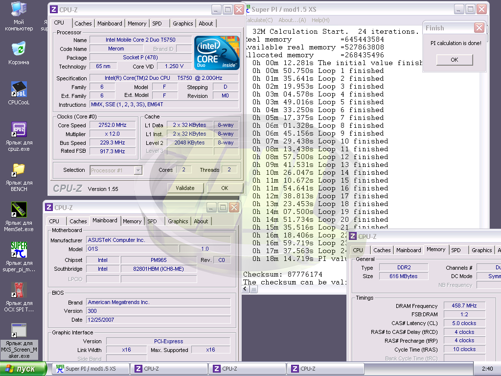Open the About(A) menu in Super PI
Viewport: 501px width, 376px height.
click(292, 20)
